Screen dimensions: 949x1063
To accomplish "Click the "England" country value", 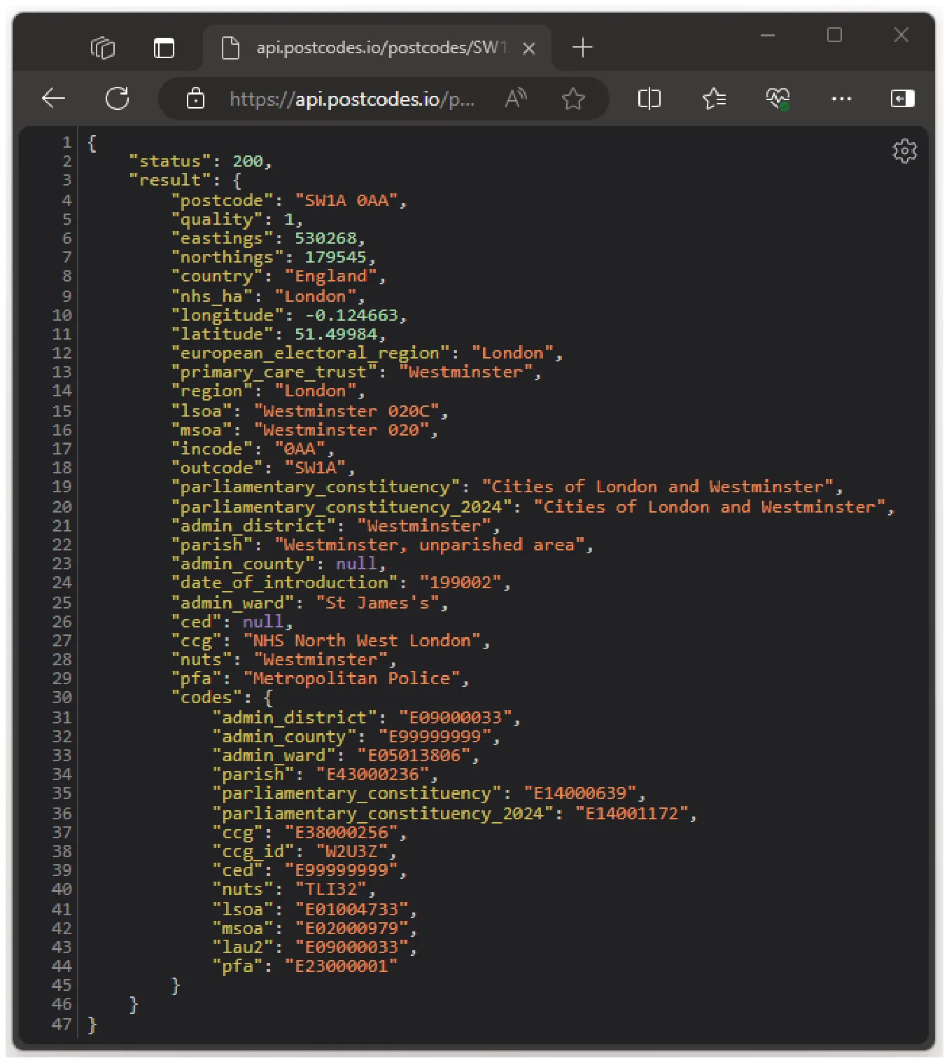I will [331, 276].
